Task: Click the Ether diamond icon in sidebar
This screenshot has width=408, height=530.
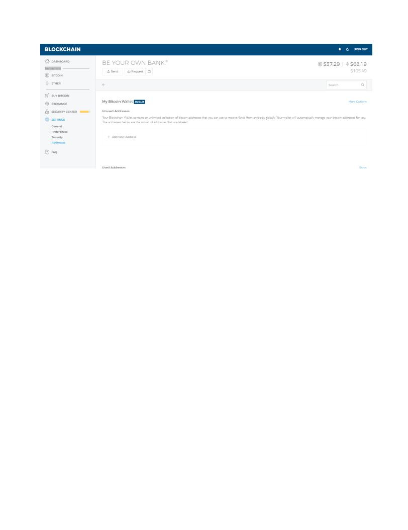Action: click(x=47, y=83)
